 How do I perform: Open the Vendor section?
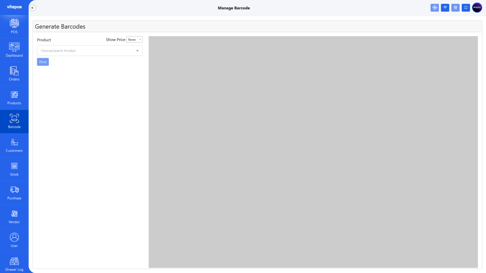pos(14,217)
